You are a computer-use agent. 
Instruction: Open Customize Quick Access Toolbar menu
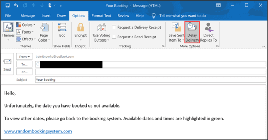pyautogui.click(x=61, y=6)
